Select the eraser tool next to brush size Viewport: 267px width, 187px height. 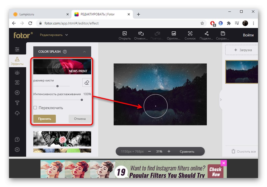(87, 82)
